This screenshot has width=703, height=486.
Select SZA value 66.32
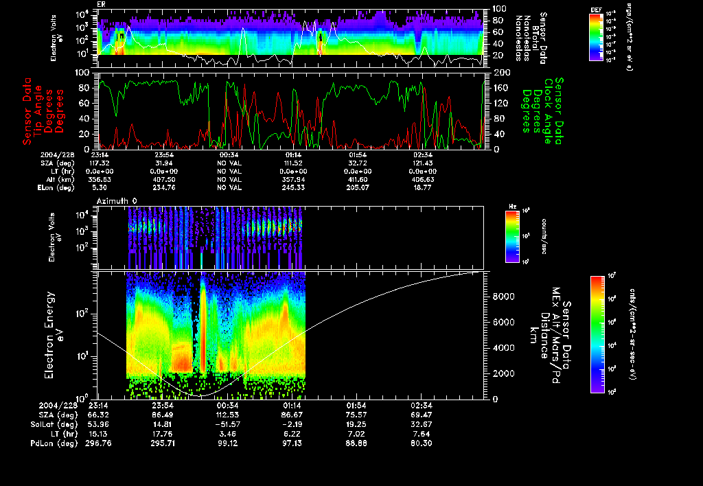[x=98, y=415]
